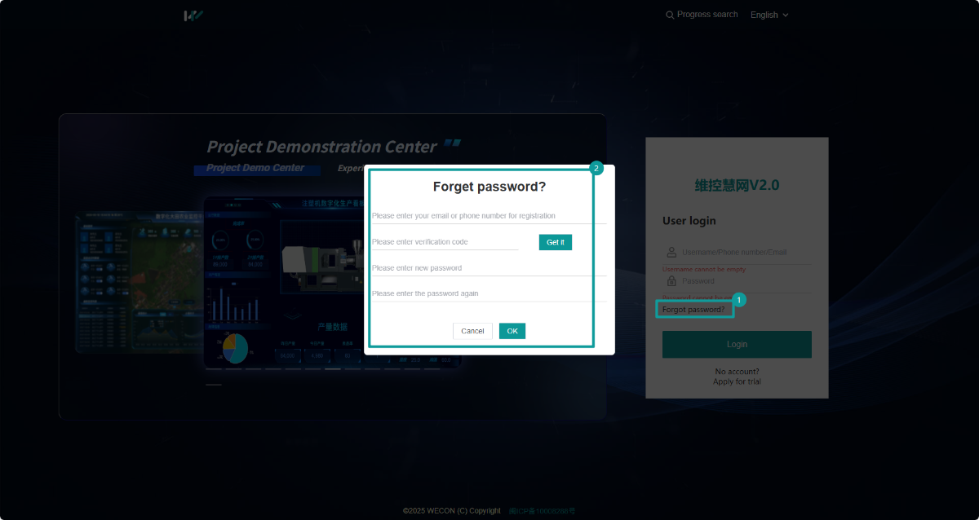Click the green Login button
The height and width of the screenshot is (520, 979).
(737, 344)
